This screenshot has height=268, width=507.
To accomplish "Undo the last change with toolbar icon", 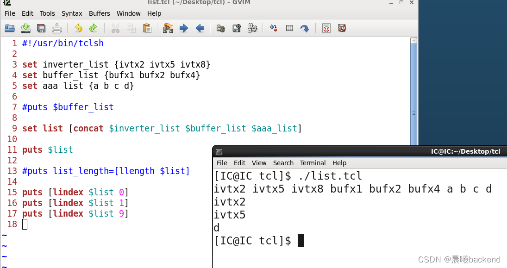I will click(78, 28).
